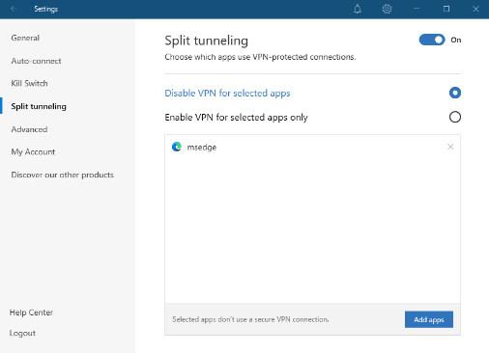Open the Help Center link

[x=31, y=312]
